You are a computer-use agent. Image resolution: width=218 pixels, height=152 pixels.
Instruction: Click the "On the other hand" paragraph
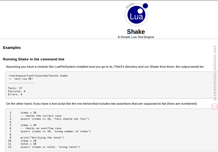coord(102,104)
